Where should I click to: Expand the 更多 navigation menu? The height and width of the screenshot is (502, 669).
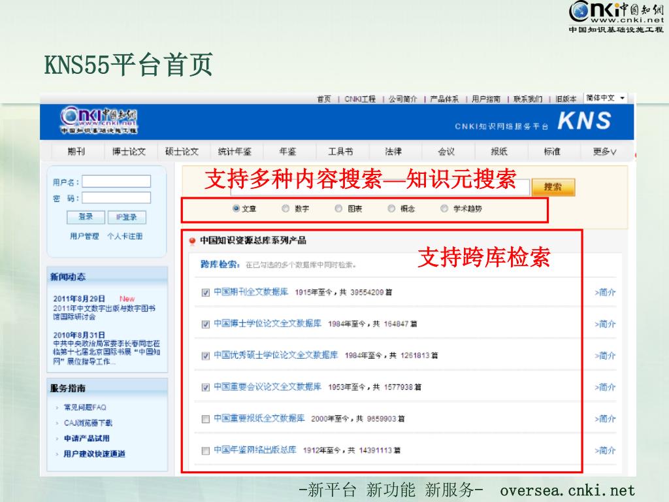tap(604, 152)
